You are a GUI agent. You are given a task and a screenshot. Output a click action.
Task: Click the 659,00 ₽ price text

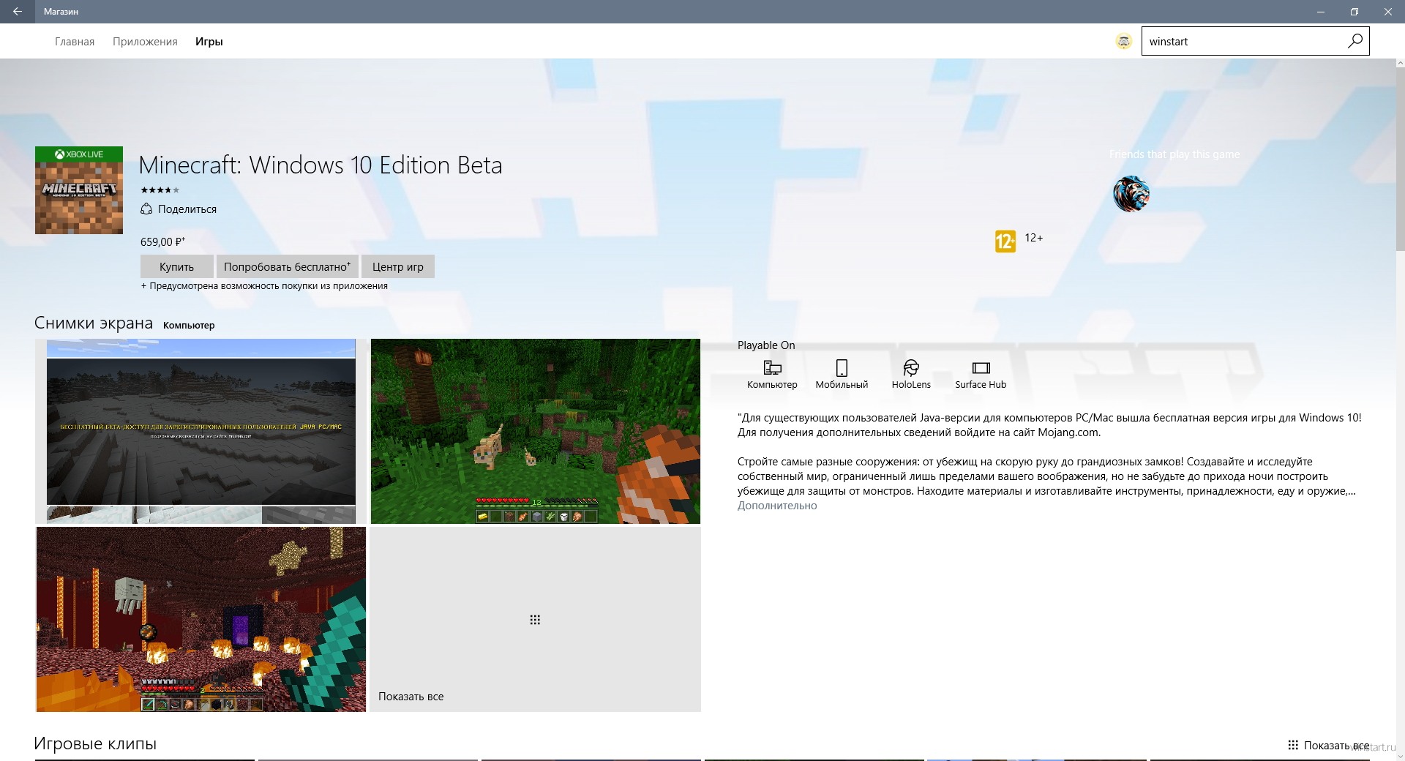click(162, 241)
